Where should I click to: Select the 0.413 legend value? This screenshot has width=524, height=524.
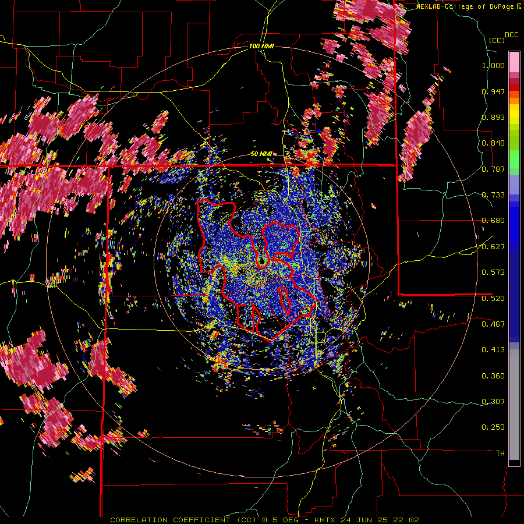tap(493, 350)
